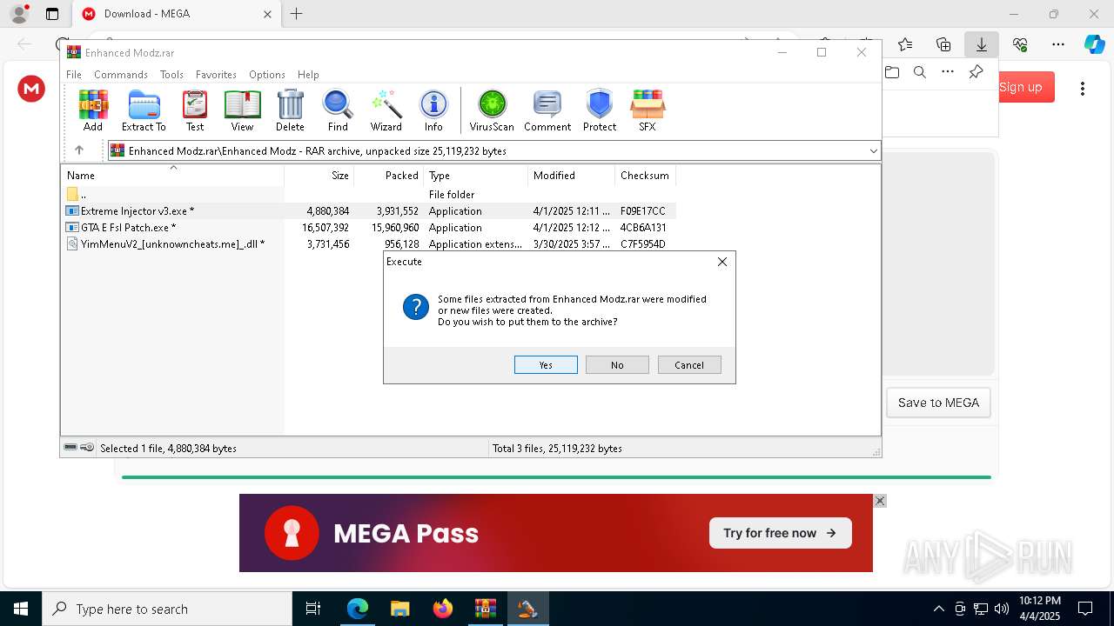Create SFX archive via SFX icon

click(x=648, y=110)
